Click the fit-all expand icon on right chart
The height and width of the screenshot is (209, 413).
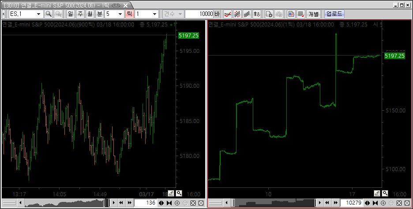tap(399, 203)
